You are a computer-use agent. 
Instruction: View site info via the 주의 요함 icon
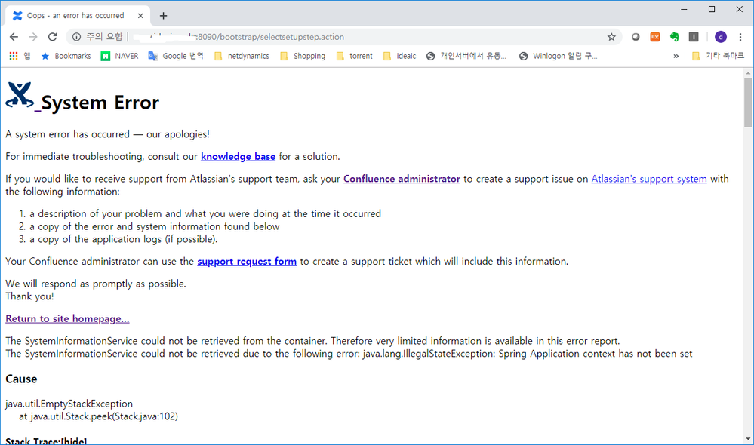coord(76,37)
